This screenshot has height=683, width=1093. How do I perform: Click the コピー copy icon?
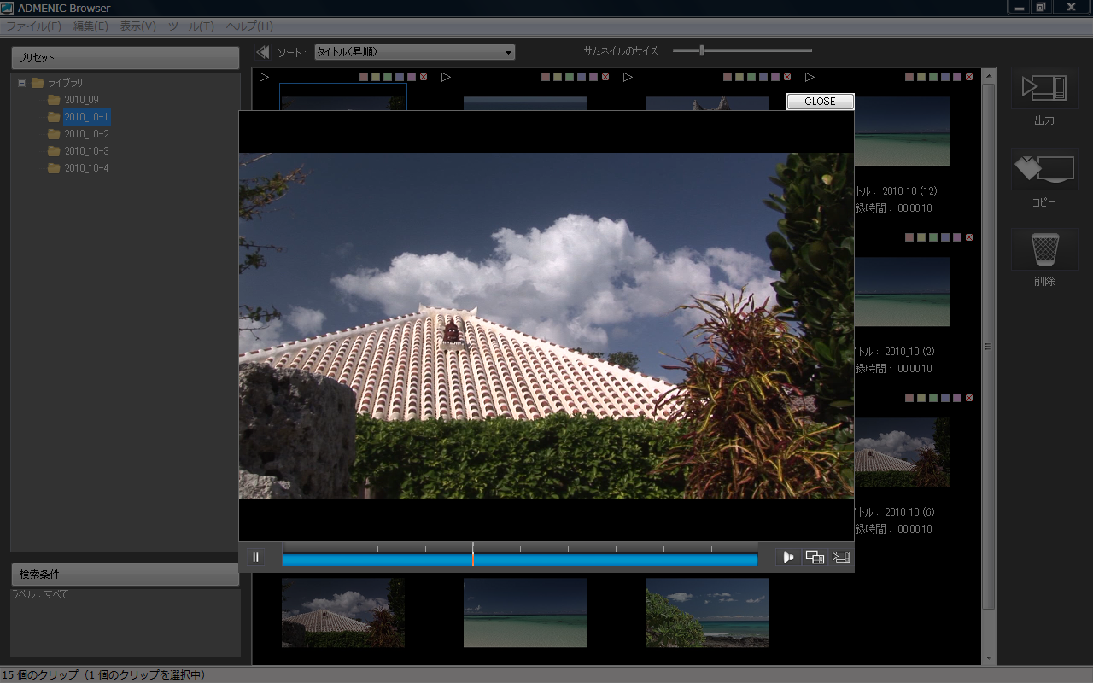click(x=1044, y=169)
